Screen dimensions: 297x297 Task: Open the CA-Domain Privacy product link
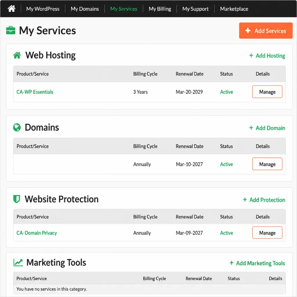pos(37,233)
